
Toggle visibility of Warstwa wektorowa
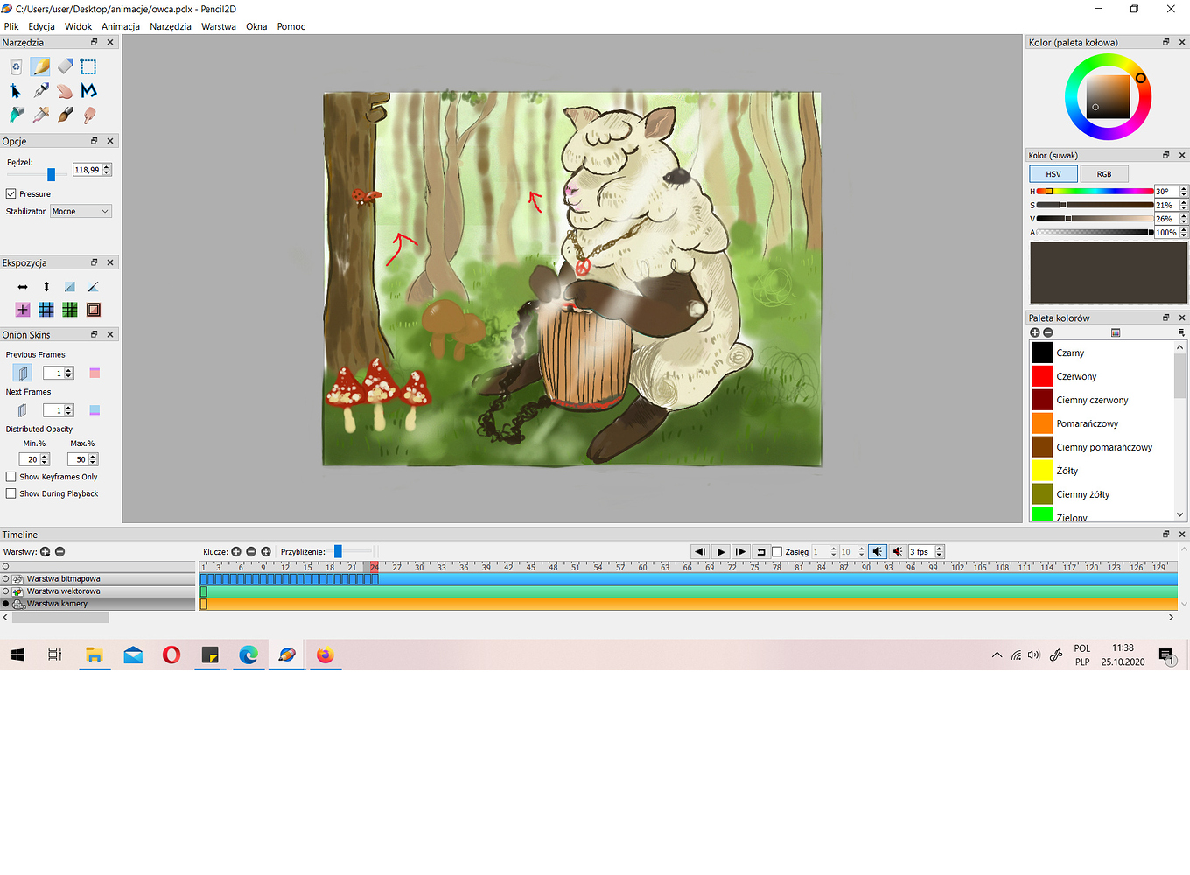click(x=6, y=591)
